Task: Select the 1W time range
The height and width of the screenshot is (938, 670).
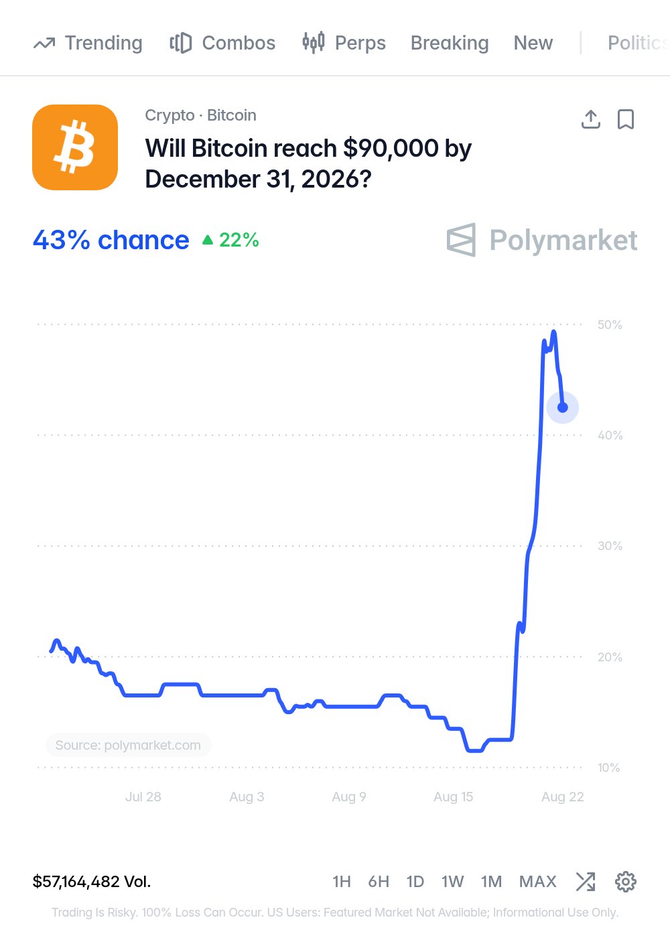Action: coord(452,882)
